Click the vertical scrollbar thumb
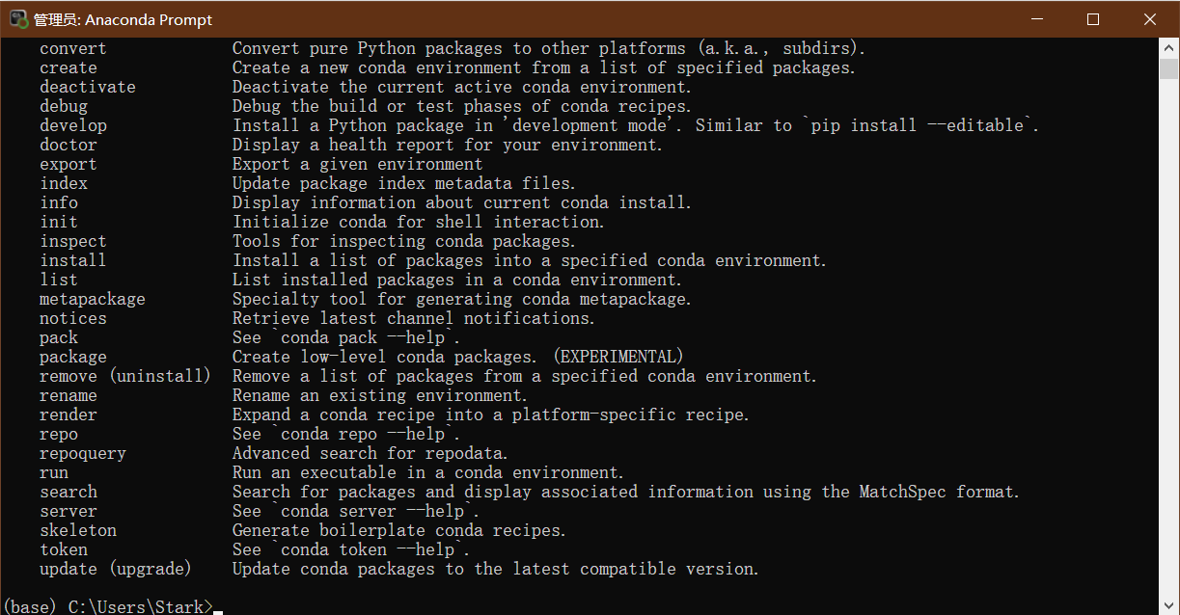This screenshot has width=1180, height=615. 1168,69
